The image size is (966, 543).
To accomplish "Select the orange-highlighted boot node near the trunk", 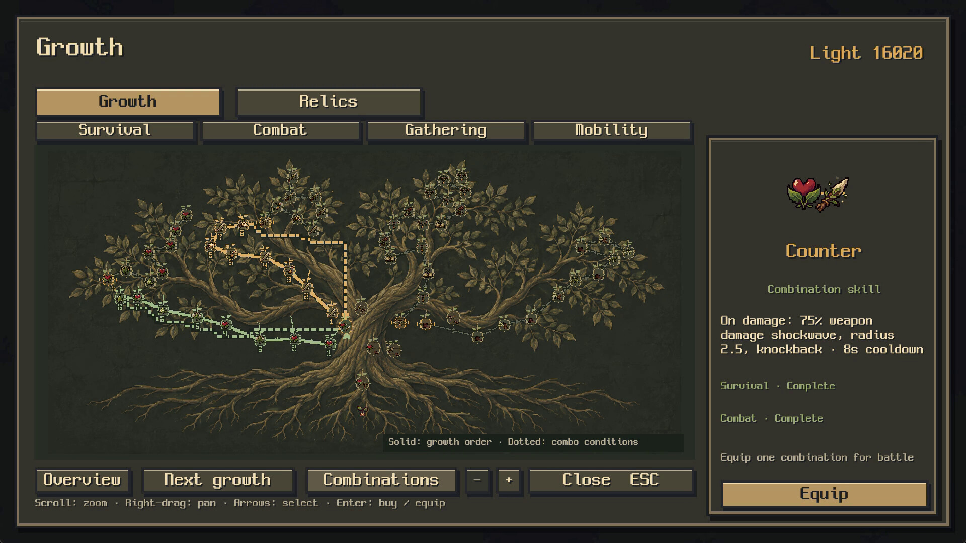I will point(426,324).
